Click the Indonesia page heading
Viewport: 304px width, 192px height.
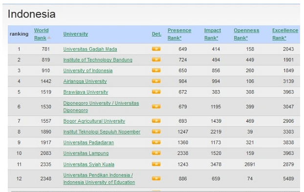point(32,14)
